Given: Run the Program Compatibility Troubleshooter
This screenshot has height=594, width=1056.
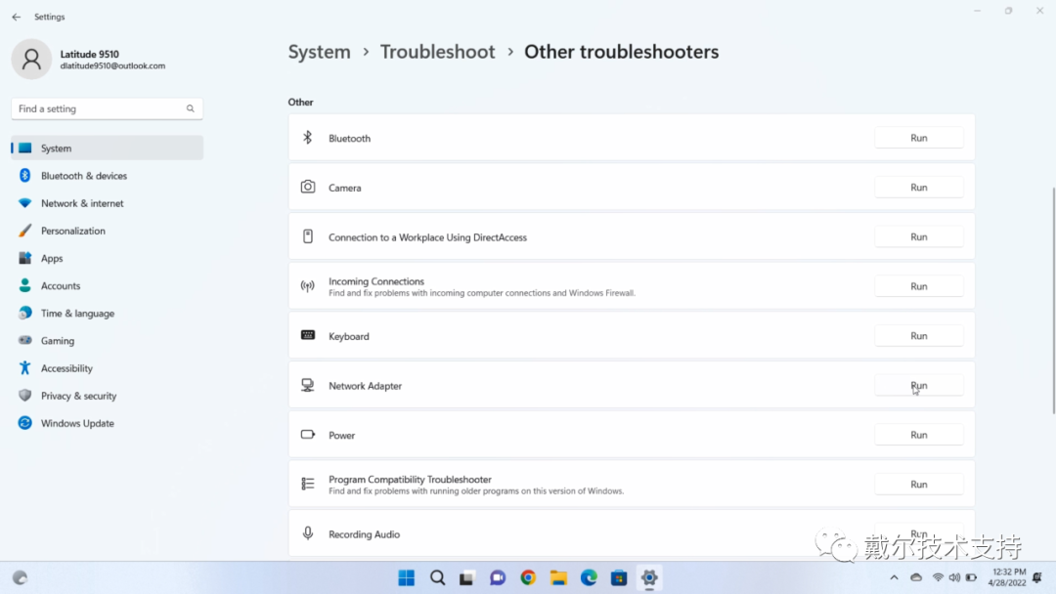Looking at the screenshot, I should 918,485.
